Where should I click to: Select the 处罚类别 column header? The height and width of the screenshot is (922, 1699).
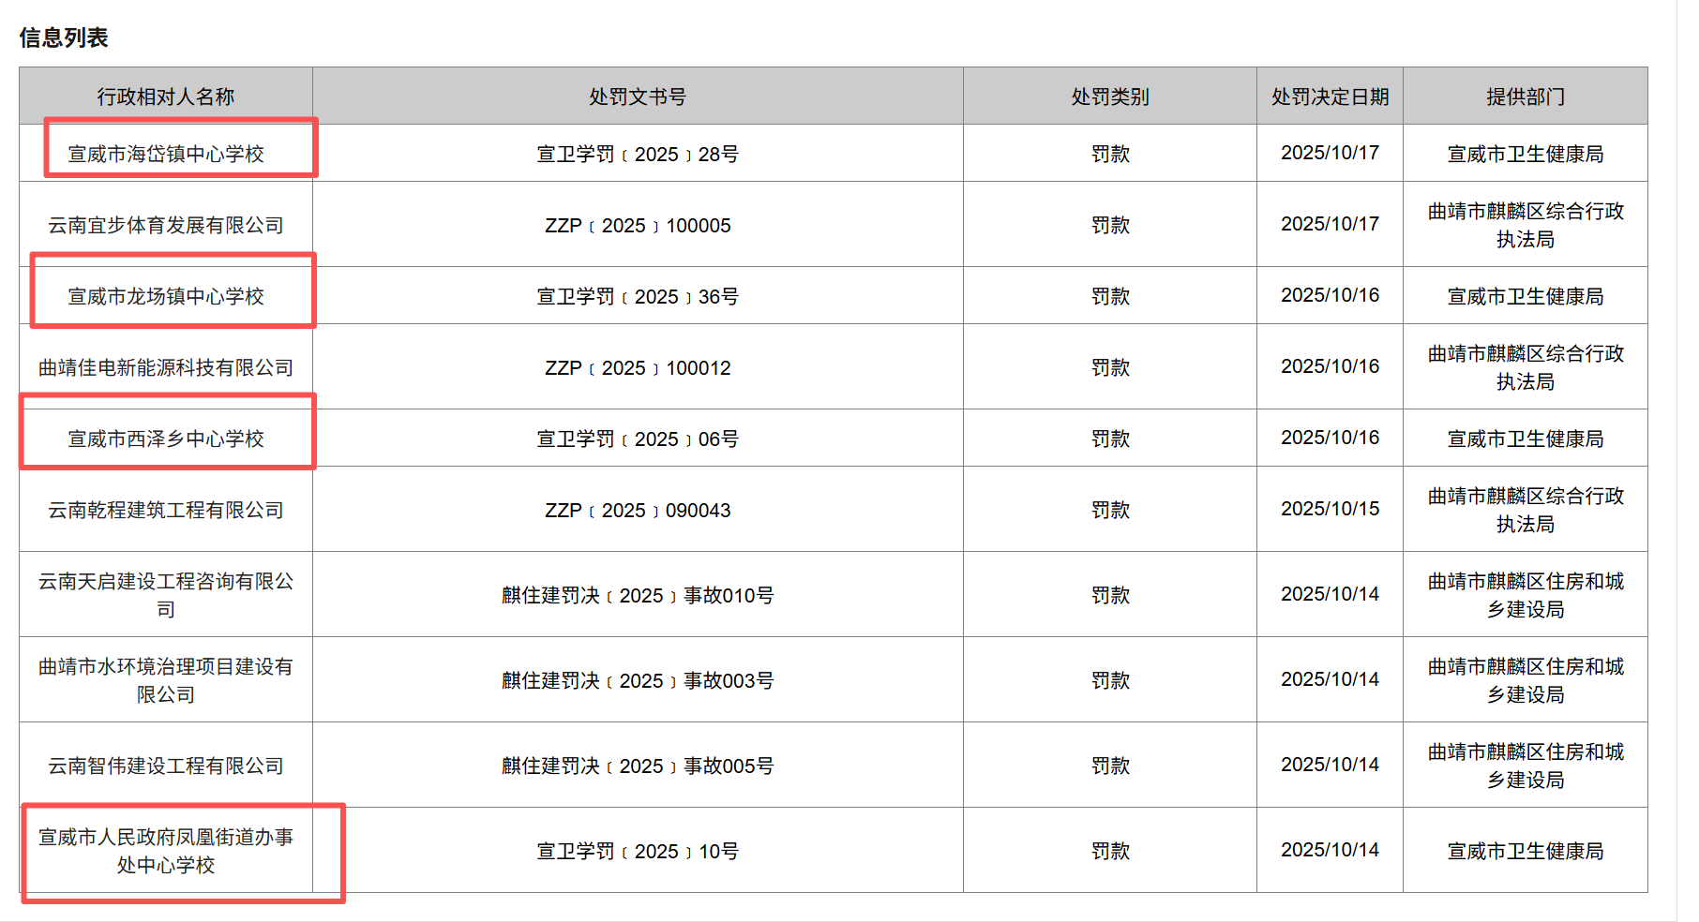click(1110, 97)
